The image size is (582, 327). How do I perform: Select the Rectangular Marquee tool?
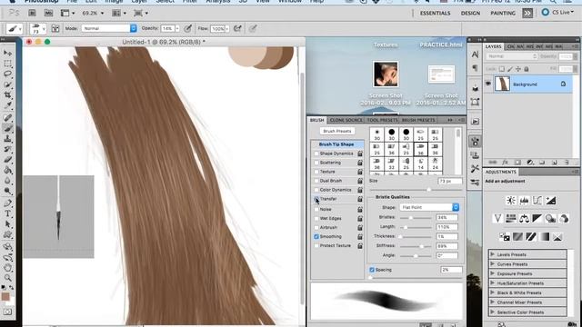pos(7,64)
